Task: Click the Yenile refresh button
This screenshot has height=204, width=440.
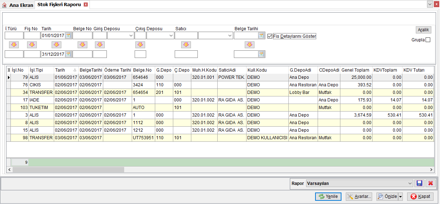Action: [328, 196]
